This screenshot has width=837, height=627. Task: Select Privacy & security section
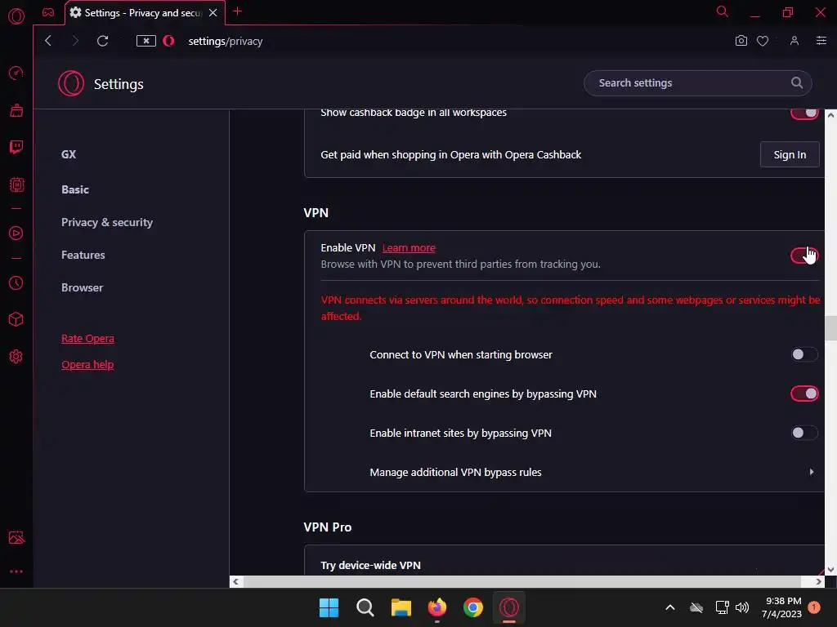click(107, 222)
